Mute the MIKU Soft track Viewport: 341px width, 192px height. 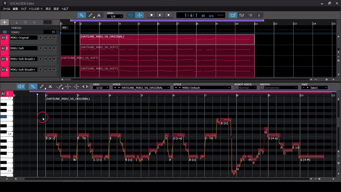tap(46, 48)
